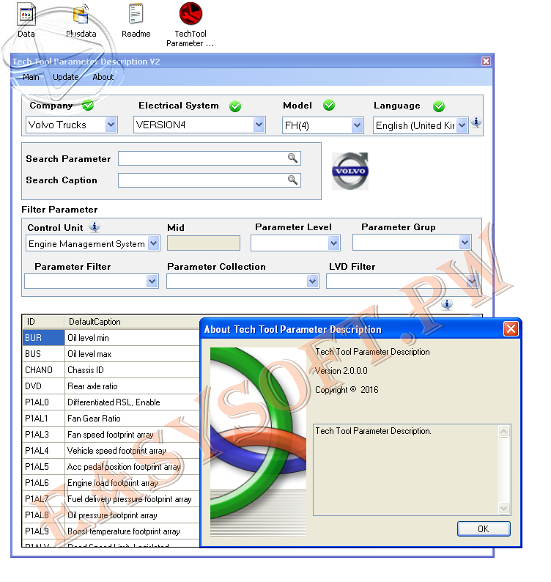Open the Main menu
This screenshot has height=582, width=551.
tap(31, 77)
